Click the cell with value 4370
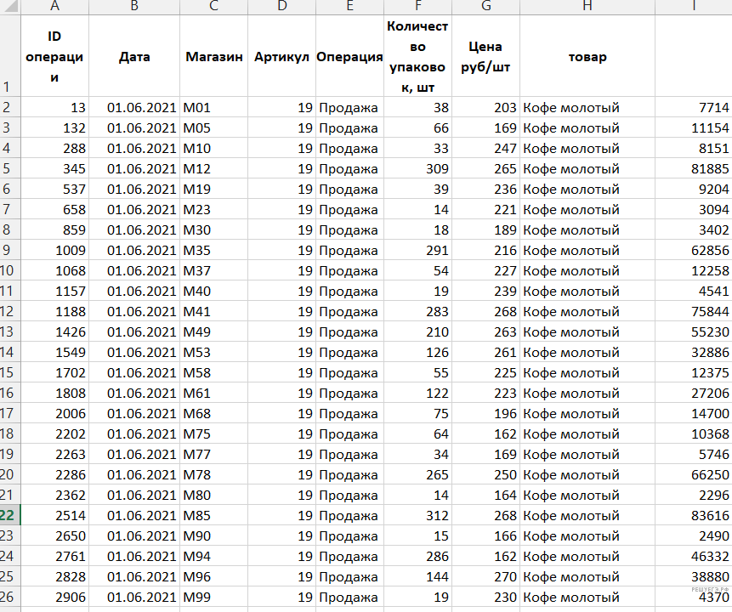The width and height of the screenshot is (732, 612). [x=693, y=598]
